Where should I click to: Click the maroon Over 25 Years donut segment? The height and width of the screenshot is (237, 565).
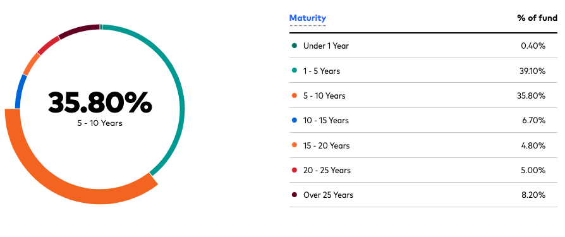[x=78, y=30]
